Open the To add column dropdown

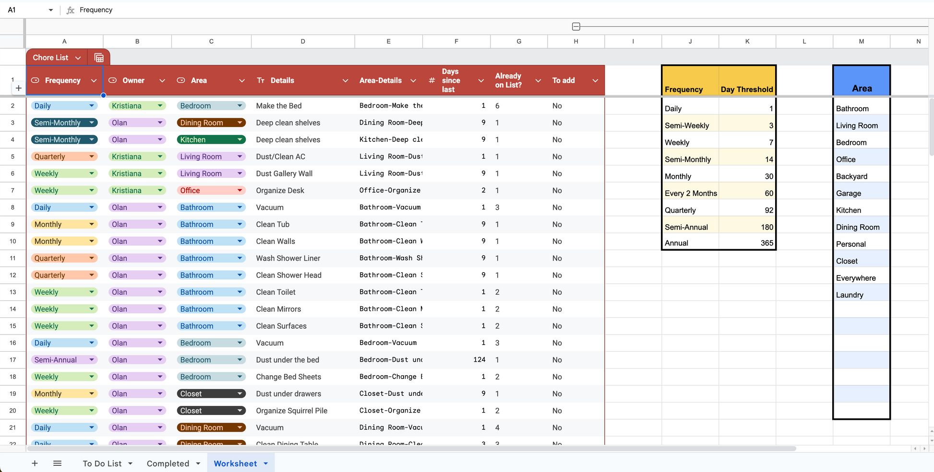coord(595,81)
